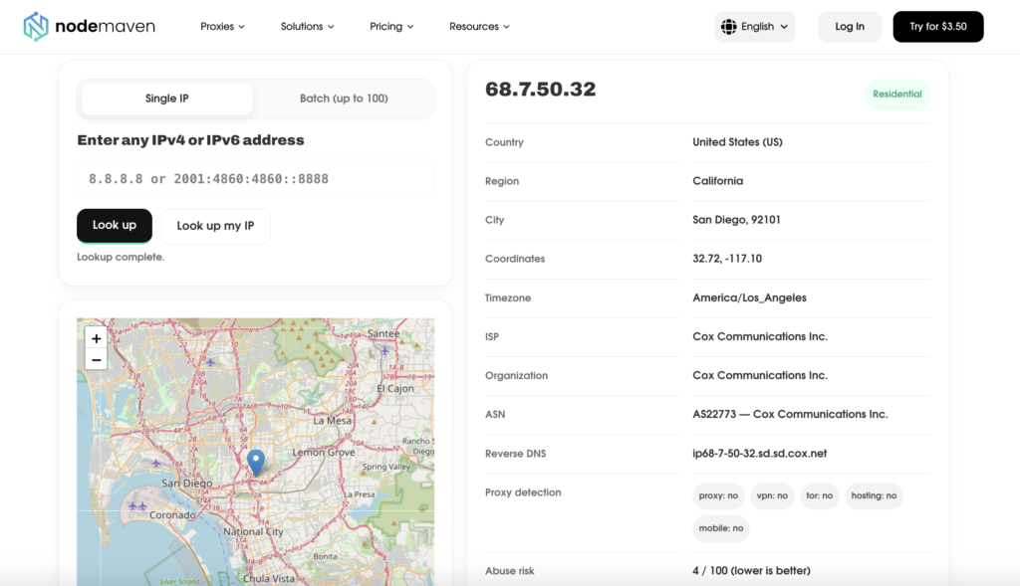Switch to Batch (up to 100) tab
Viewport: 1020px width, 586px height.
click(344, 98)
